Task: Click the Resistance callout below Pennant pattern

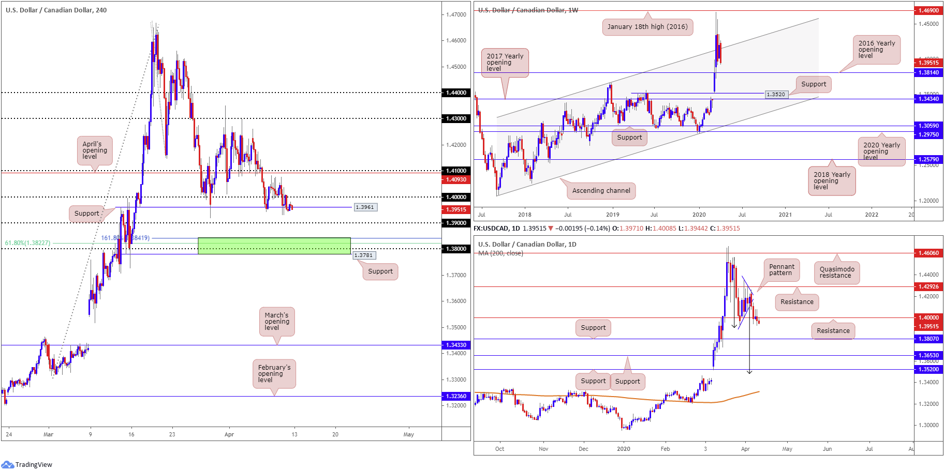Action: [x=797, y=302]
